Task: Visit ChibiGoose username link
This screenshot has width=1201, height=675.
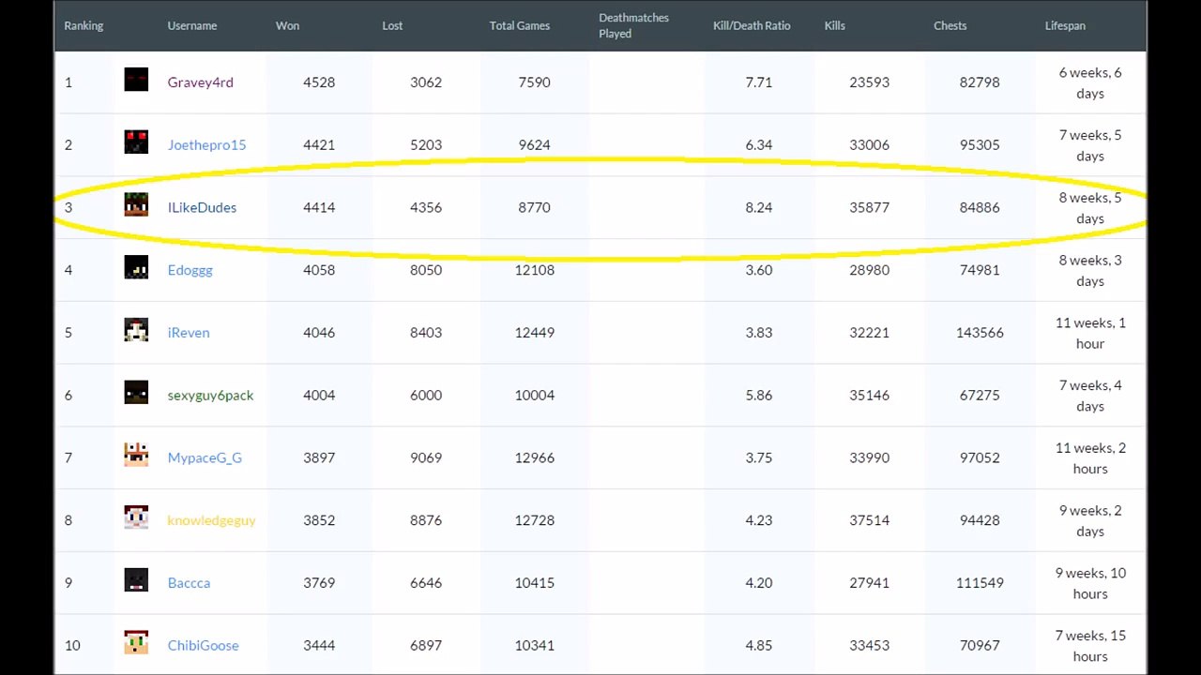Action: pos(203,645)
